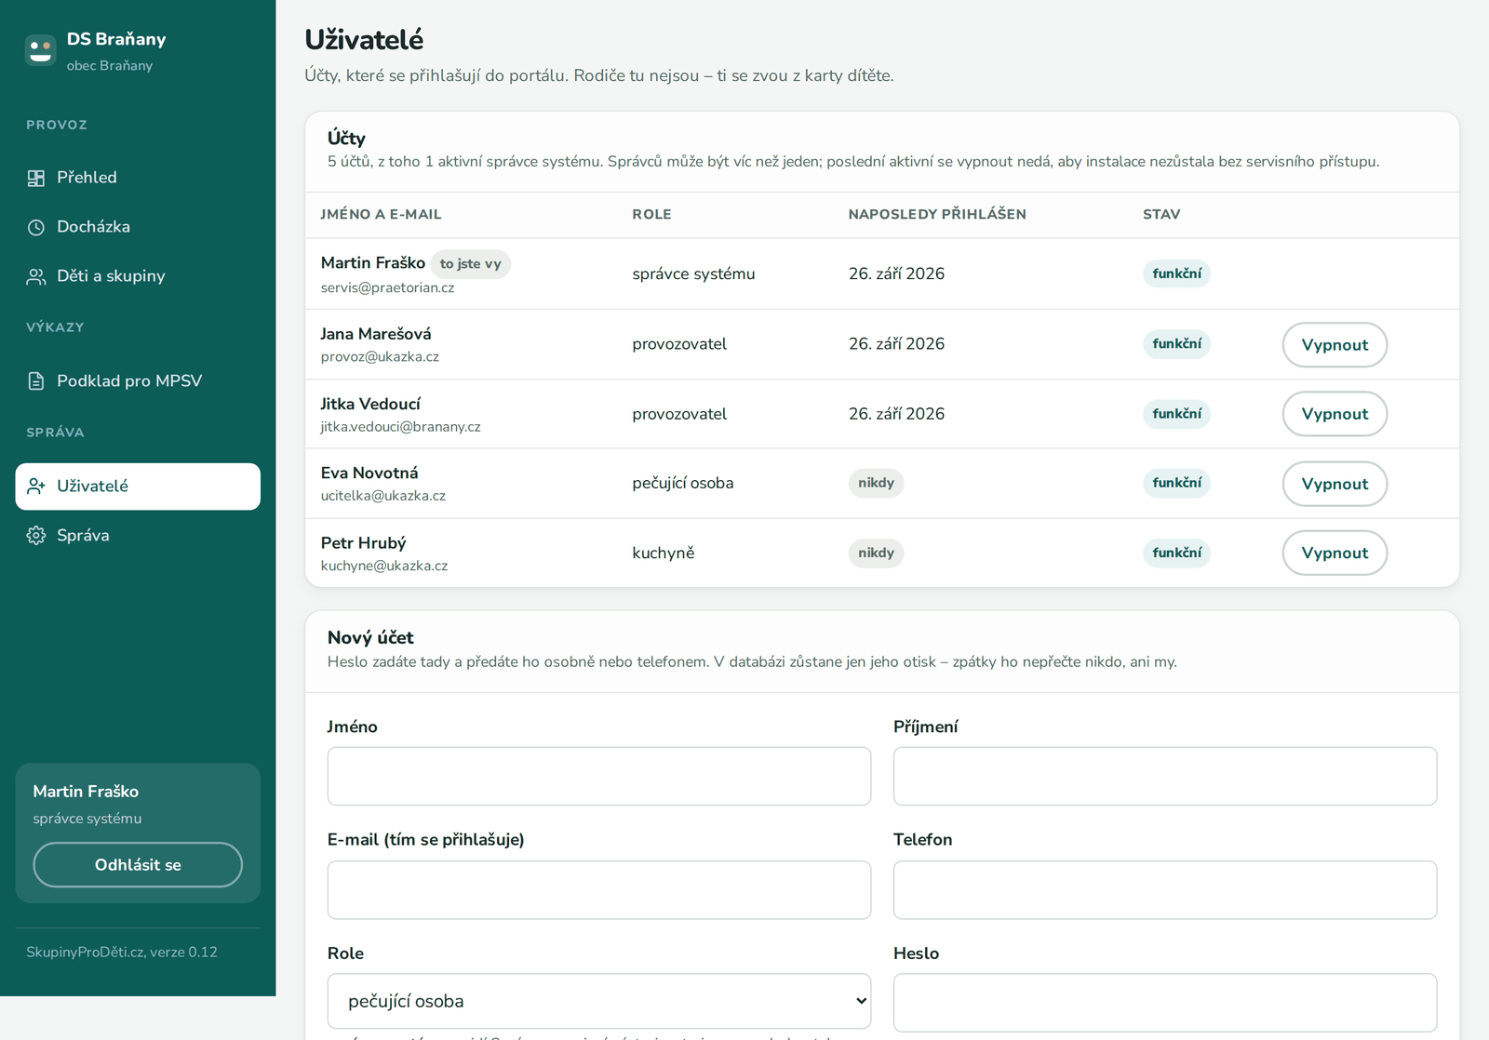The image size is (1489, 1040).
Task: Open the Správa settings page
Action: tap(138, 535)
